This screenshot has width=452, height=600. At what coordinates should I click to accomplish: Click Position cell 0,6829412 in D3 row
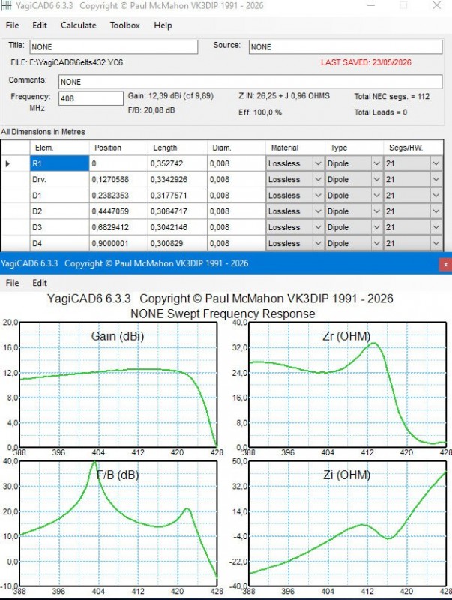[x=118, y=227]
